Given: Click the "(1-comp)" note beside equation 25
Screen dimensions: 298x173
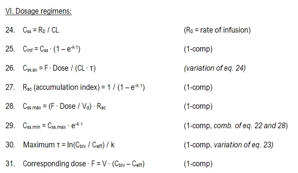Looking at the screenshot, I should click(x=198, y=49).
